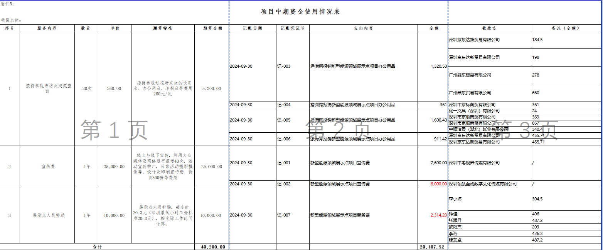Click the '服务内容' column header
Screen dimensions: 603x250
click(47, 28)
